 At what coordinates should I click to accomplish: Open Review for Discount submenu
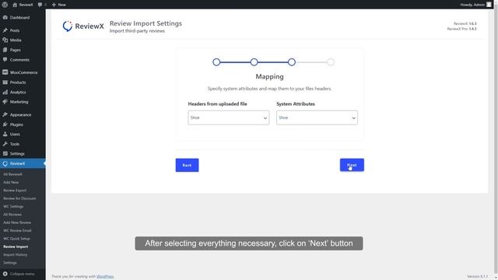19,198
